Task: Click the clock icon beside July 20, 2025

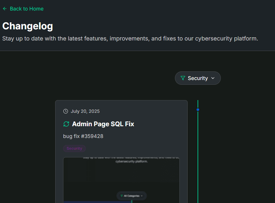Action: 66,111
